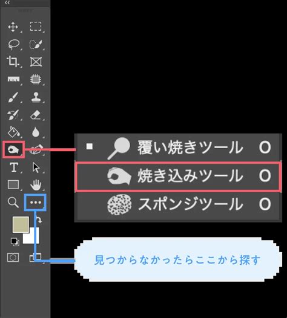Select the Quick Selection tool
This screenshot has width=287, height=318.
pyautogui.click(x=36, y=44)
